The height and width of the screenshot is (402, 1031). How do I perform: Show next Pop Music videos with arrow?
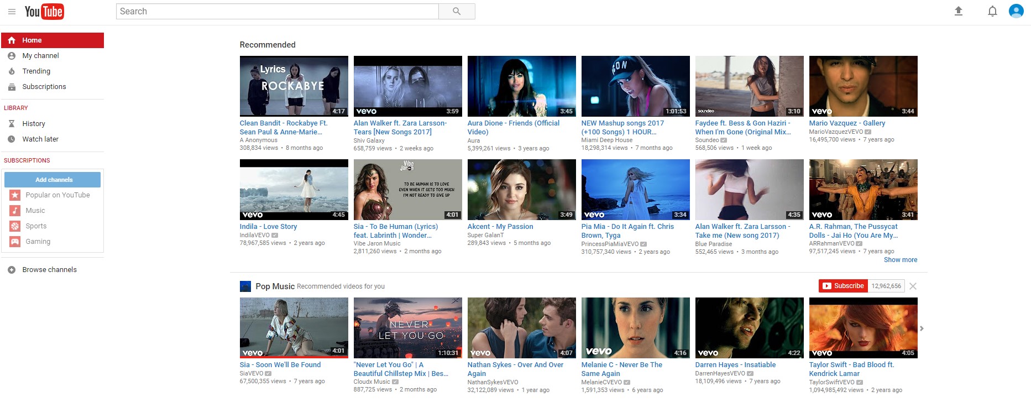coord(922,328)
